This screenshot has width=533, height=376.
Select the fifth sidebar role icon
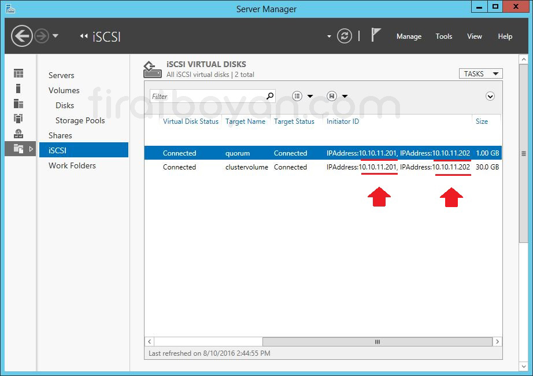point(18,134)
